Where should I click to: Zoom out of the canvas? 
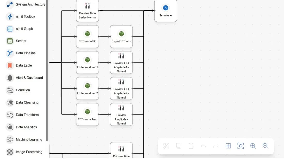[265, 146]
